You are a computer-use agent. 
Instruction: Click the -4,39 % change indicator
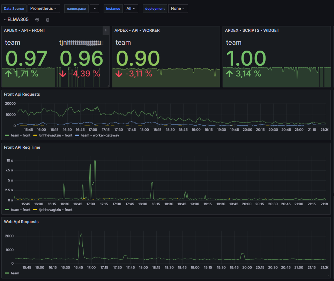80,74
